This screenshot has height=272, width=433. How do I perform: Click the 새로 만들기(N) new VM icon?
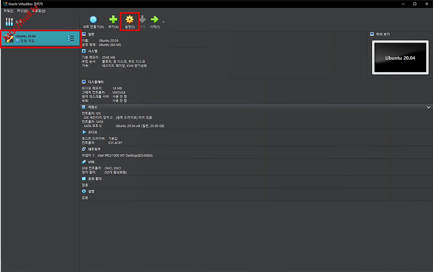pyautogui.click(x=93, y=19)
